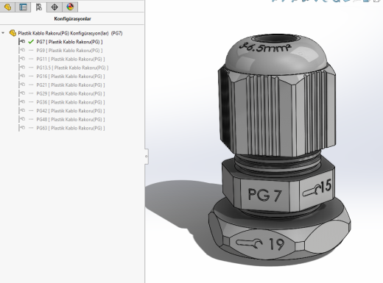The image size is (383, 283).
Task: Select the PG16 configuration item
Action: [x=71, y=76]
